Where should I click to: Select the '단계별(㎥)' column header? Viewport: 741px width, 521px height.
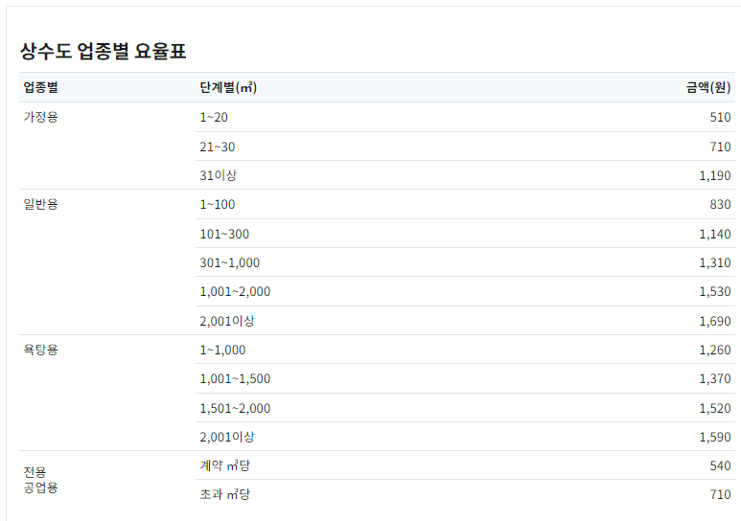[228, 87]
